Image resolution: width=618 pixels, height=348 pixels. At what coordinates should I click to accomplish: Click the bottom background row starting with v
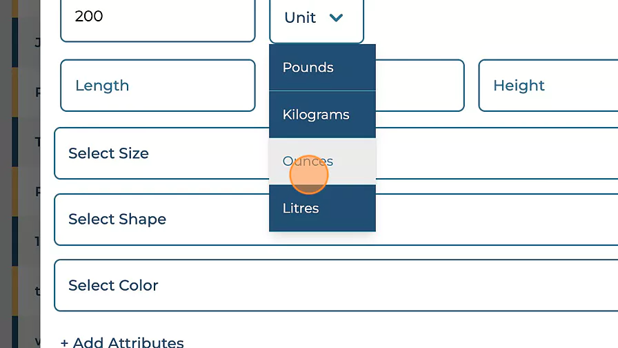pos(37,341)
